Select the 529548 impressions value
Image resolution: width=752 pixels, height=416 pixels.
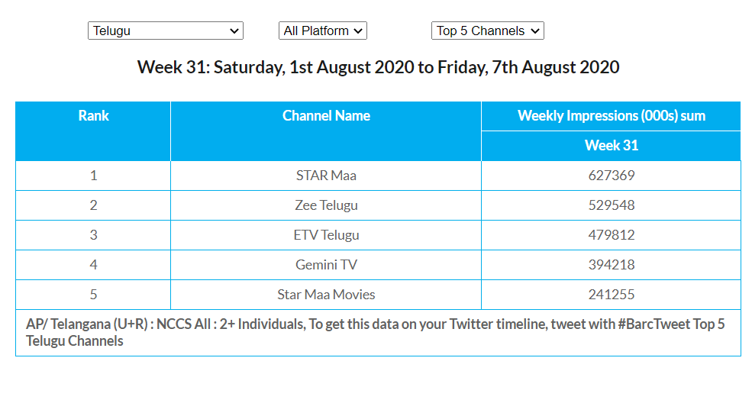pos(611,205)
